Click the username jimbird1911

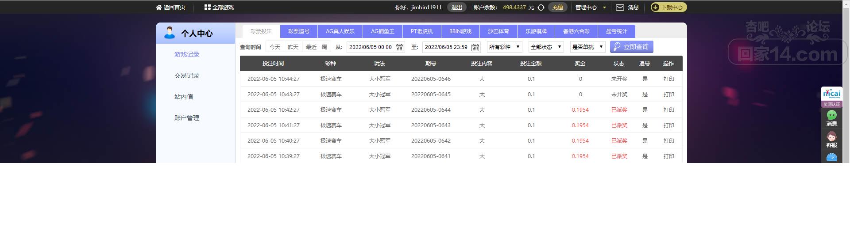426,8
